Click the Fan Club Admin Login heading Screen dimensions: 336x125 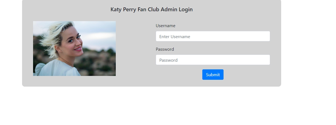[x=151, y=10]
